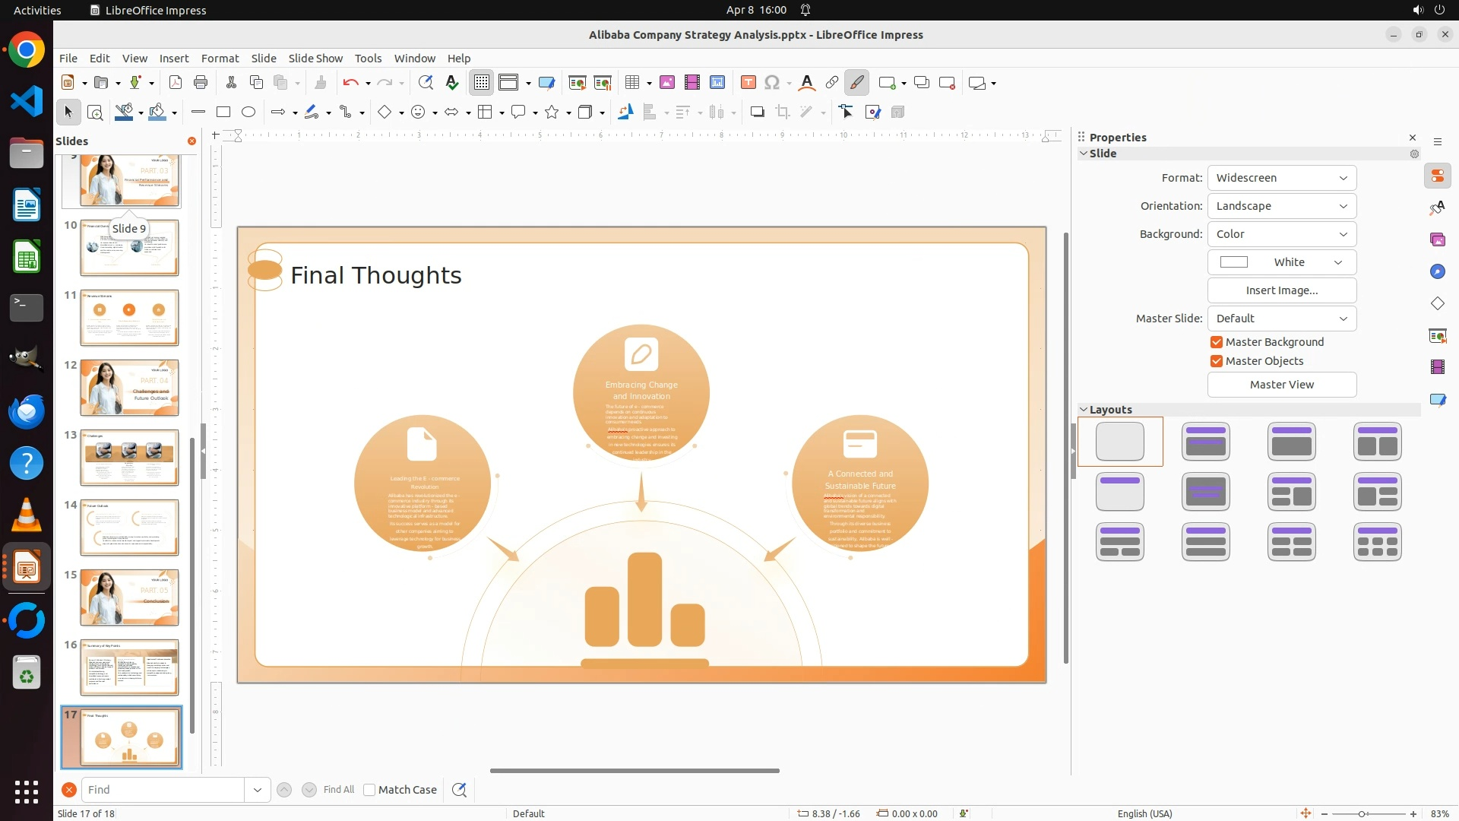Disable the Master Objects checkbox
Viewport: 1459px width, 821px height.
tap(1217, 361)
